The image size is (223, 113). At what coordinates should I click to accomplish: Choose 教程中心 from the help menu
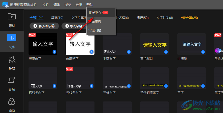(95, 12)
